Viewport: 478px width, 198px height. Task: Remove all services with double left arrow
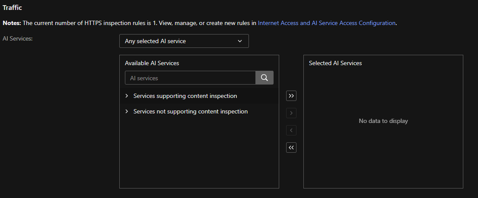pos(291,148)
